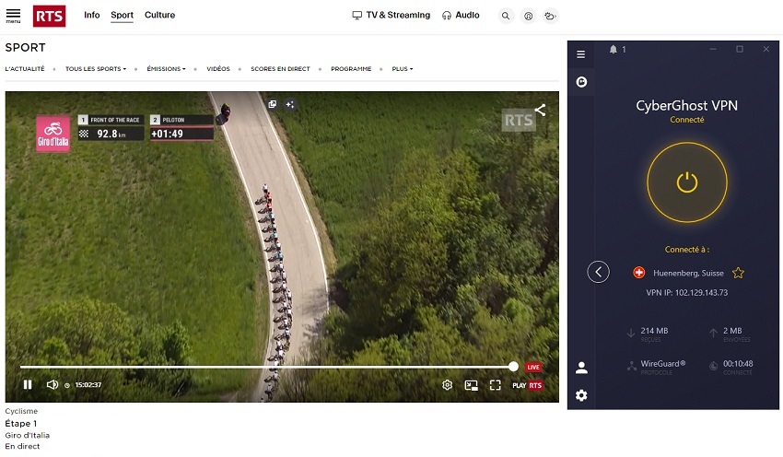
Task: Mute the video player volume
Action: point(53,385)
